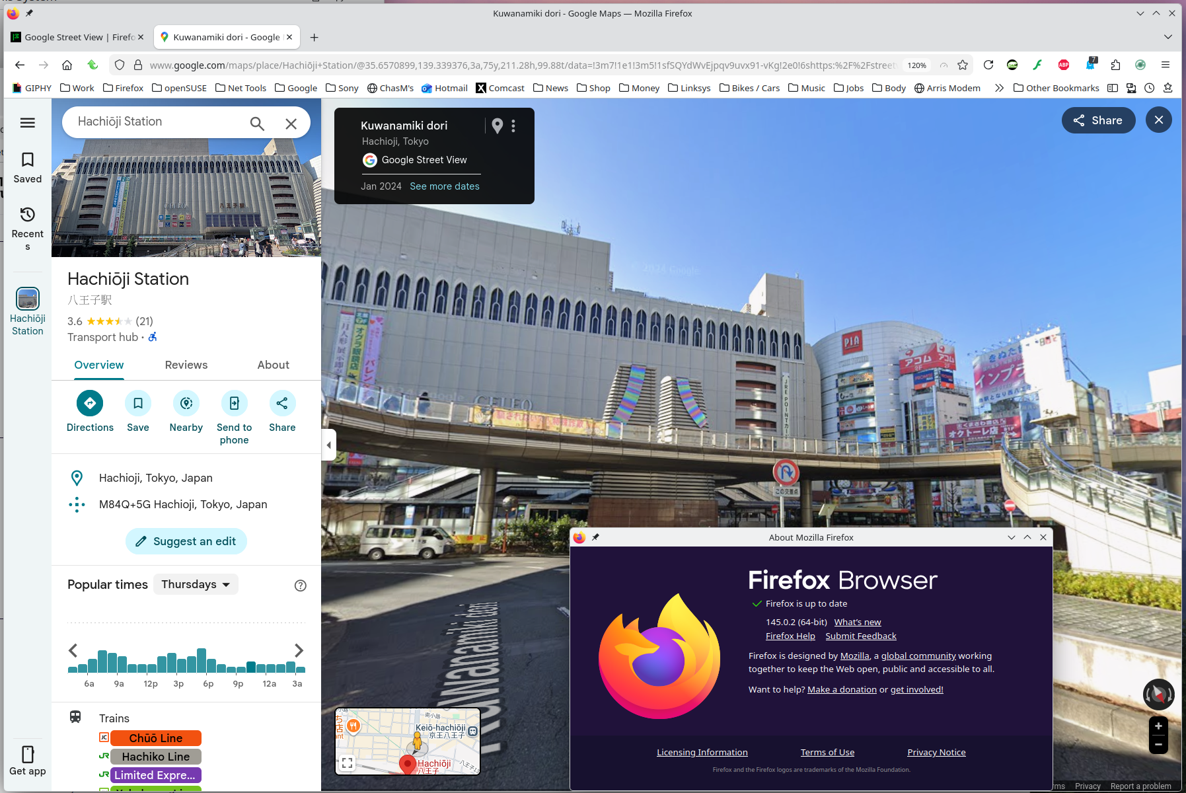This screenshot has height=793, width=1186.
Task: Click the Share icon in the place panel
Action: [282, 403]
